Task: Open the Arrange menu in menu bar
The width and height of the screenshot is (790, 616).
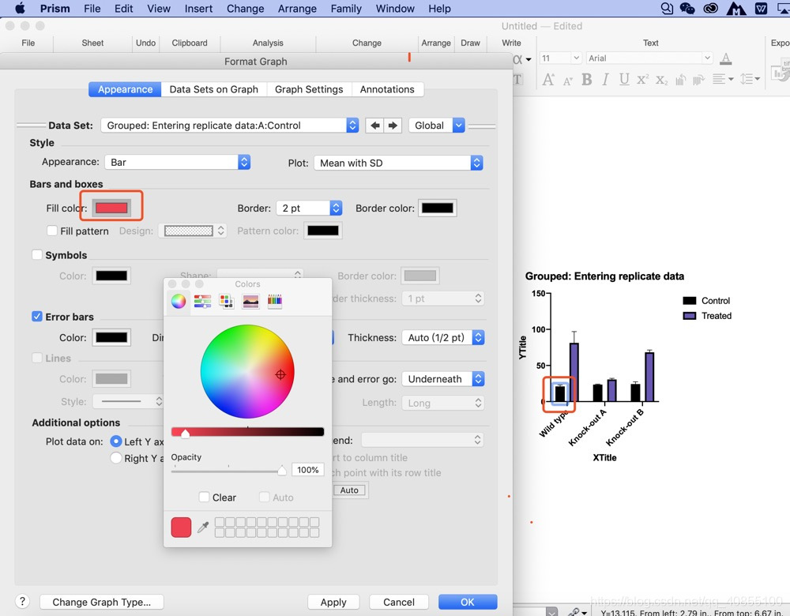Action: coord(297,9)
